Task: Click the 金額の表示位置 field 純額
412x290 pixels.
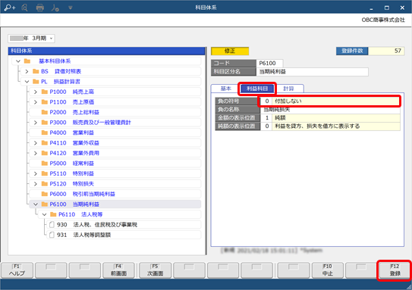Action: click(330, 118)
